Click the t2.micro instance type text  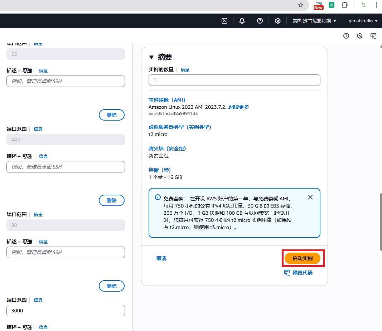[158, 134]
